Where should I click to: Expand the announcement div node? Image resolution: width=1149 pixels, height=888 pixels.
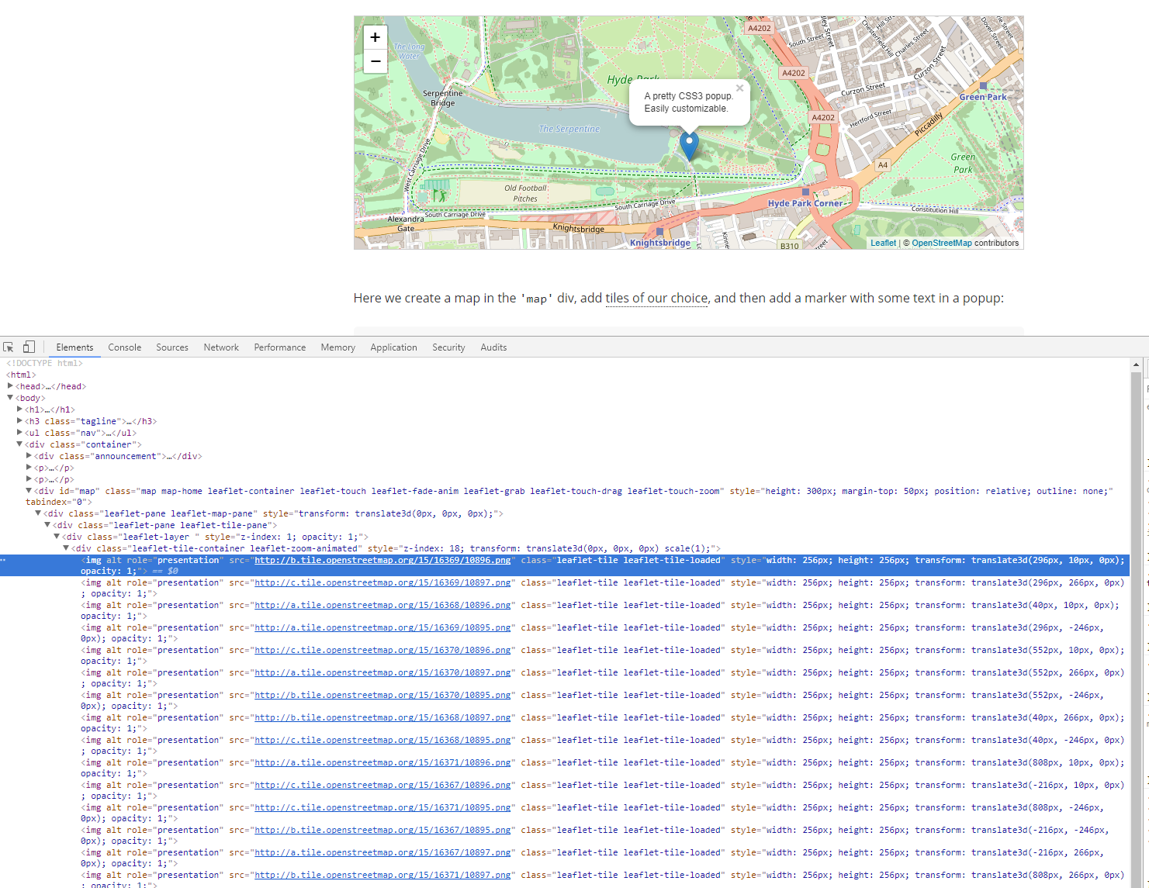point(29,455)
